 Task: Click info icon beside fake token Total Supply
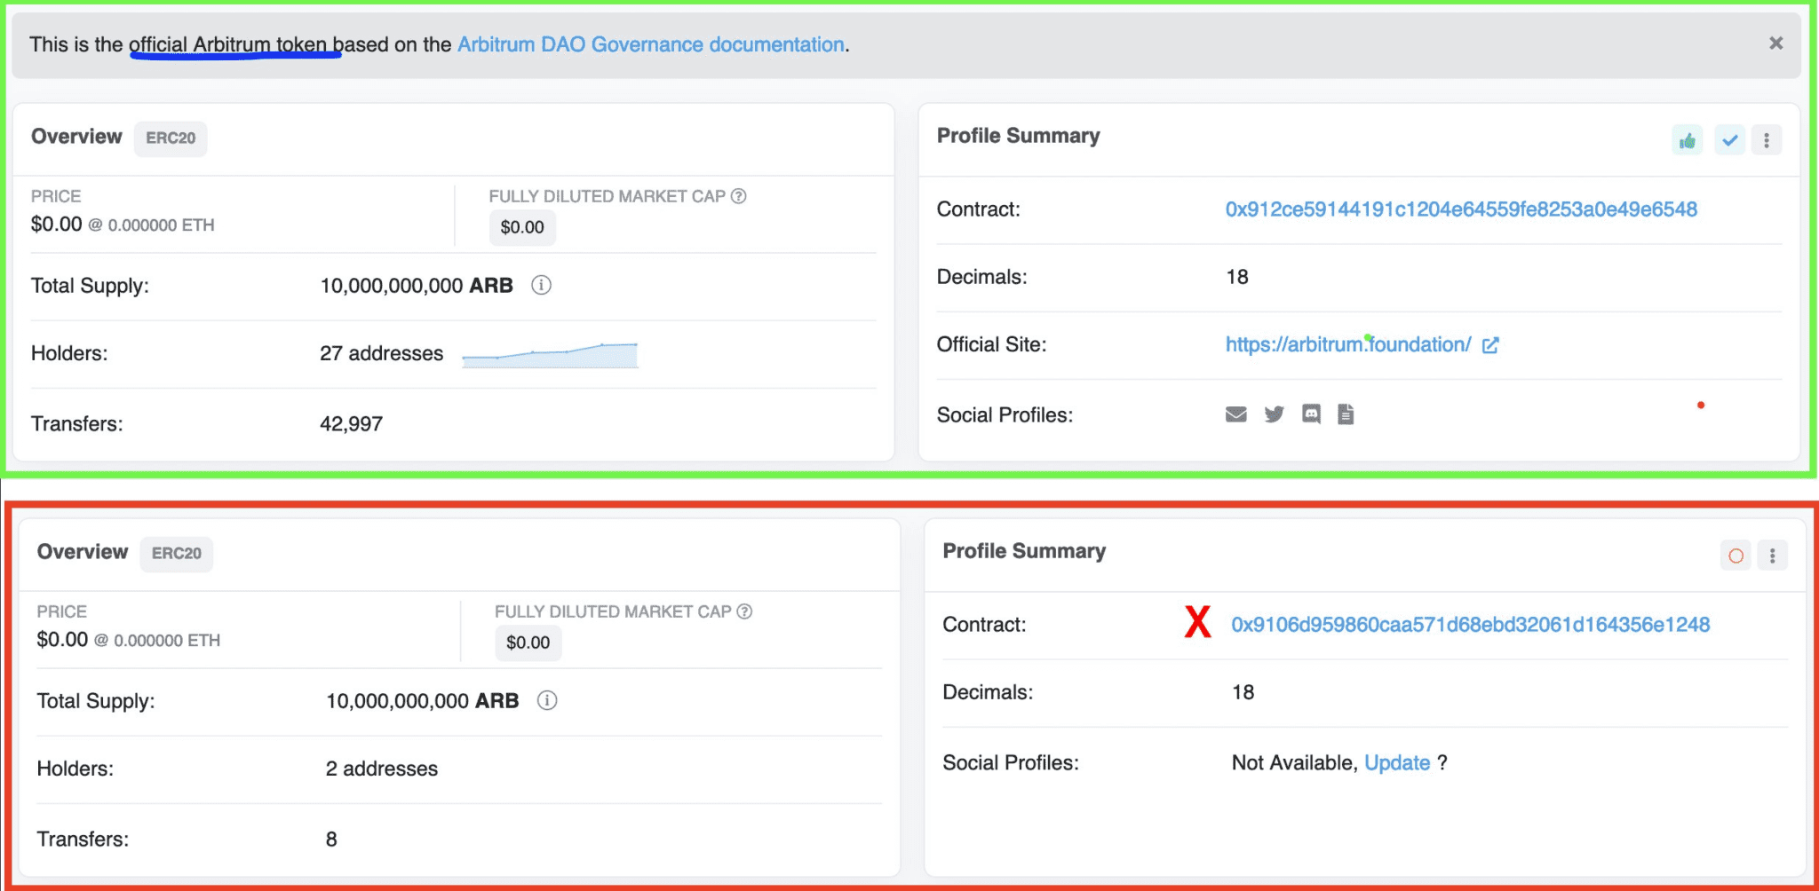click(547, 700)
